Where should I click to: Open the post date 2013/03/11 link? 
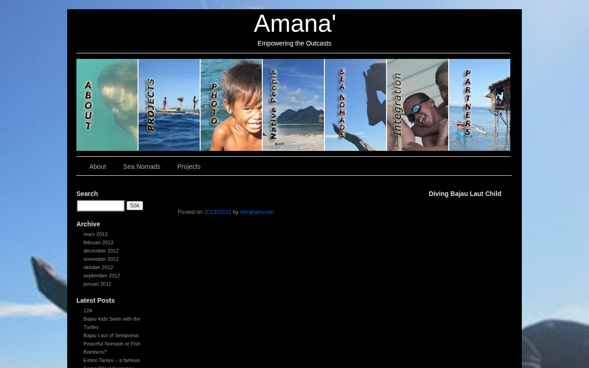click(x=218, y=212)
